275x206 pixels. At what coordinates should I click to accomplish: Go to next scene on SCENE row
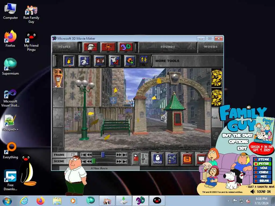click(x=119, y=161)
